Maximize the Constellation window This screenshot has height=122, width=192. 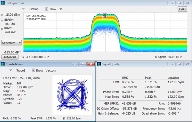83,64
